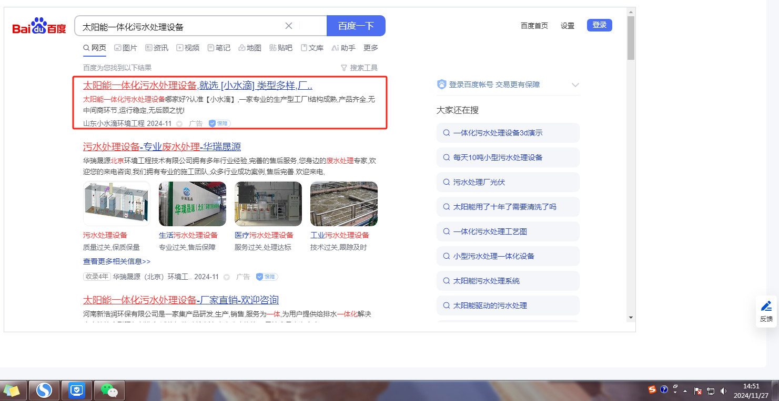Search related: 太阳能用了十年了需要清洗了吗
Screen dimensions: 779x401
(508, 207)
